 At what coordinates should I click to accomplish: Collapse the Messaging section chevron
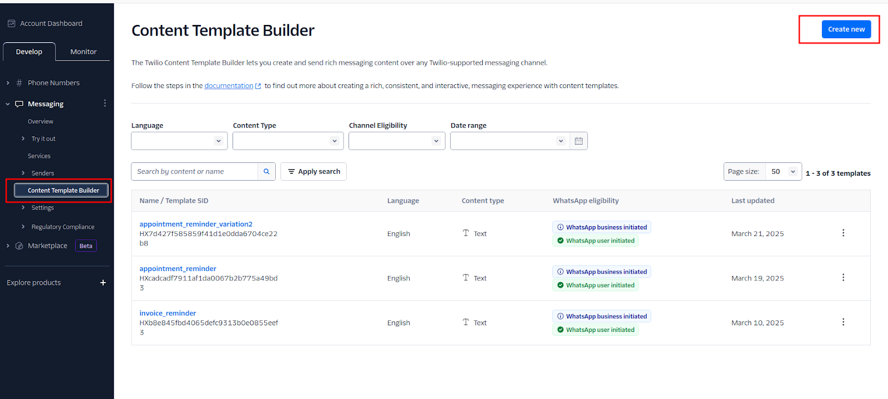coord(8,104)
